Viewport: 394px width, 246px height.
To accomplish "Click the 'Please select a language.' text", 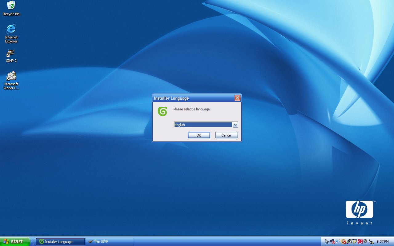I will 192,109.
